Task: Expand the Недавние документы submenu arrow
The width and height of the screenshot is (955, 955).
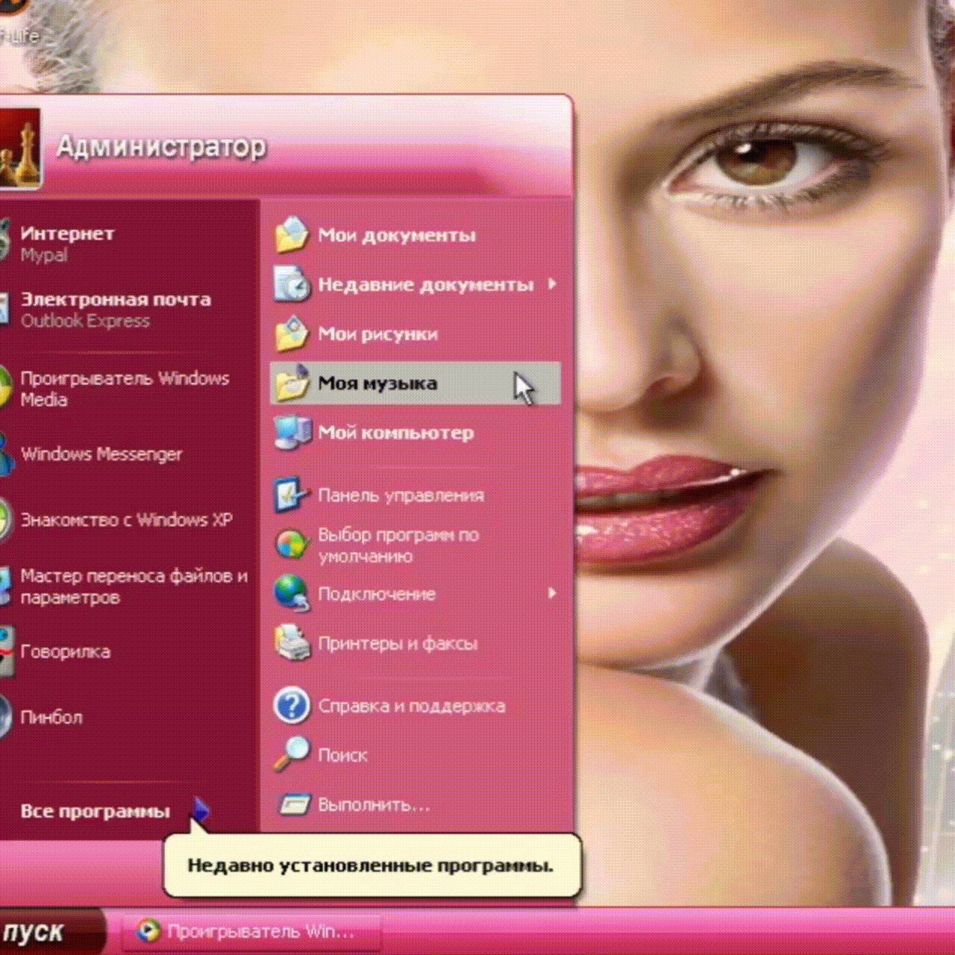Action: click(552, 284)
